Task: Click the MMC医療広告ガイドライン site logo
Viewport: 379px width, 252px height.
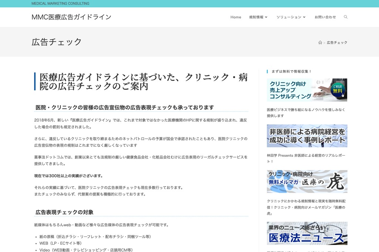Action: (x=71, y=17)
